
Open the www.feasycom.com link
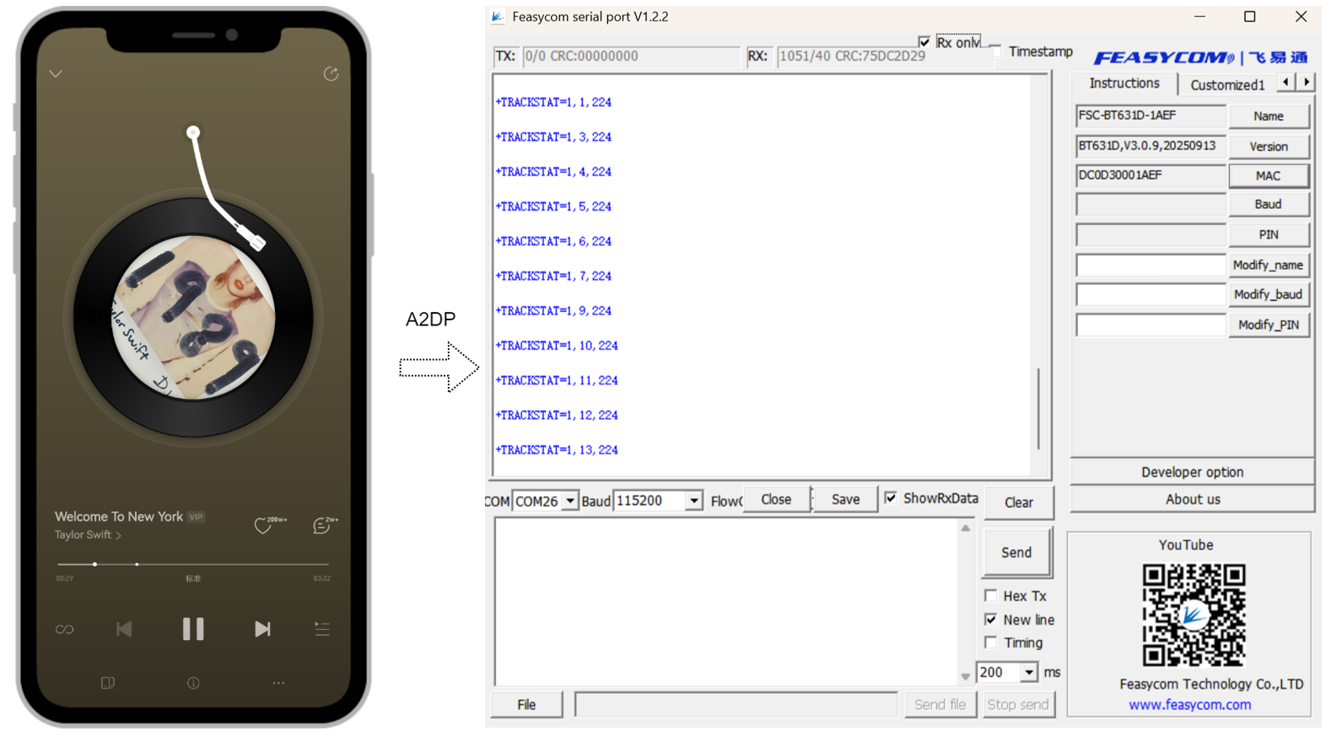pyautogui.click(x=1189, y=705)
